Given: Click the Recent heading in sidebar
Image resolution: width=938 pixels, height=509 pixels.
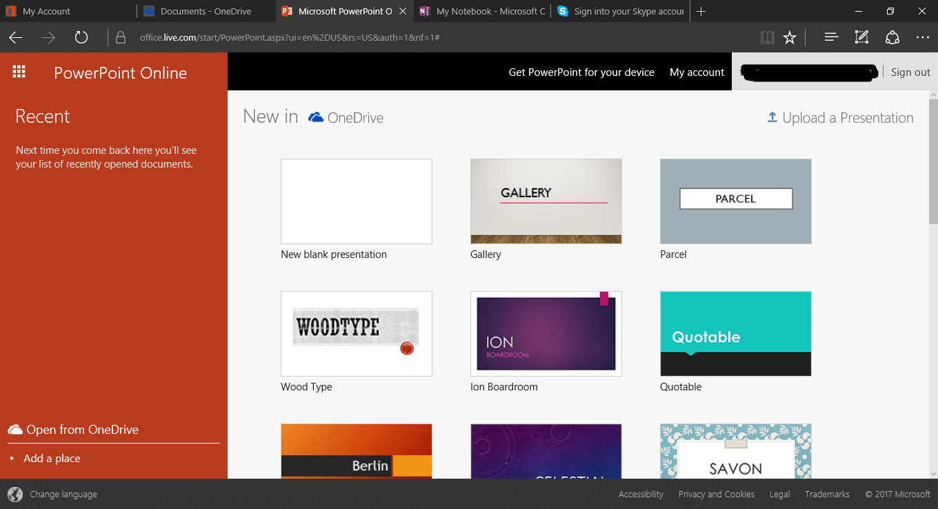Looking at the screenshot, I should click(x=43, y=117).
